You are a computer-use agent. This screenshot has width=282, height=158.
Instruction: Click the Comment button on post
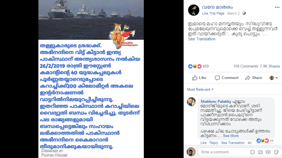pos(226,78)
